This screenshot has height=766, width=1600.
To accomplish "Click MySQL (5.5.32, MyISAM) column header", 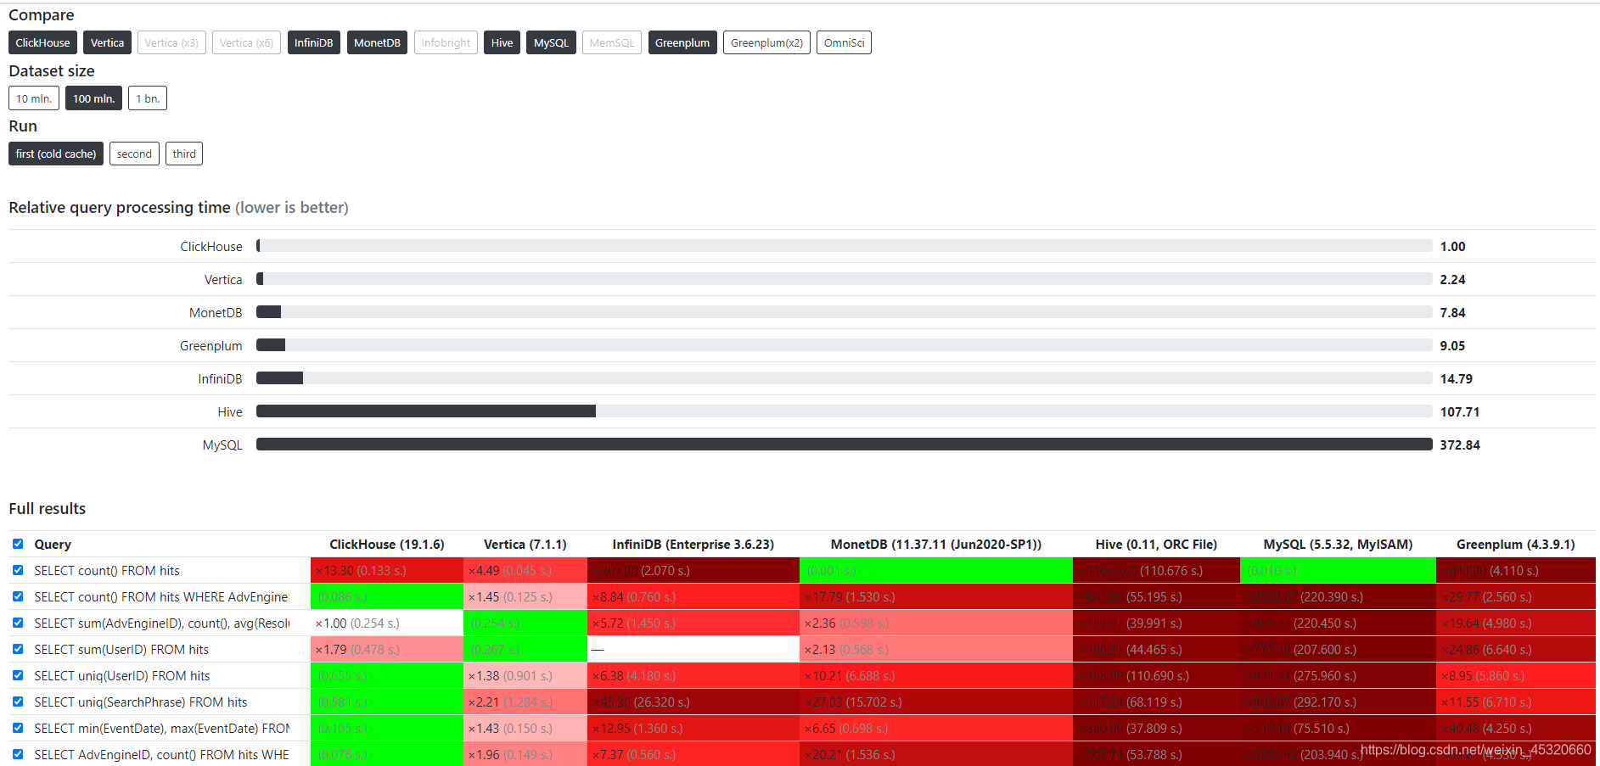I will tap(1338, 545).
